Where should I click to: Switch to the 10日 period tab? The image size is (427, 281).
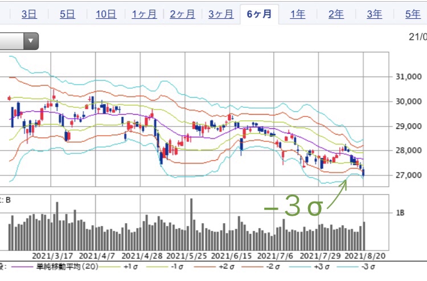tap(106, 14)
